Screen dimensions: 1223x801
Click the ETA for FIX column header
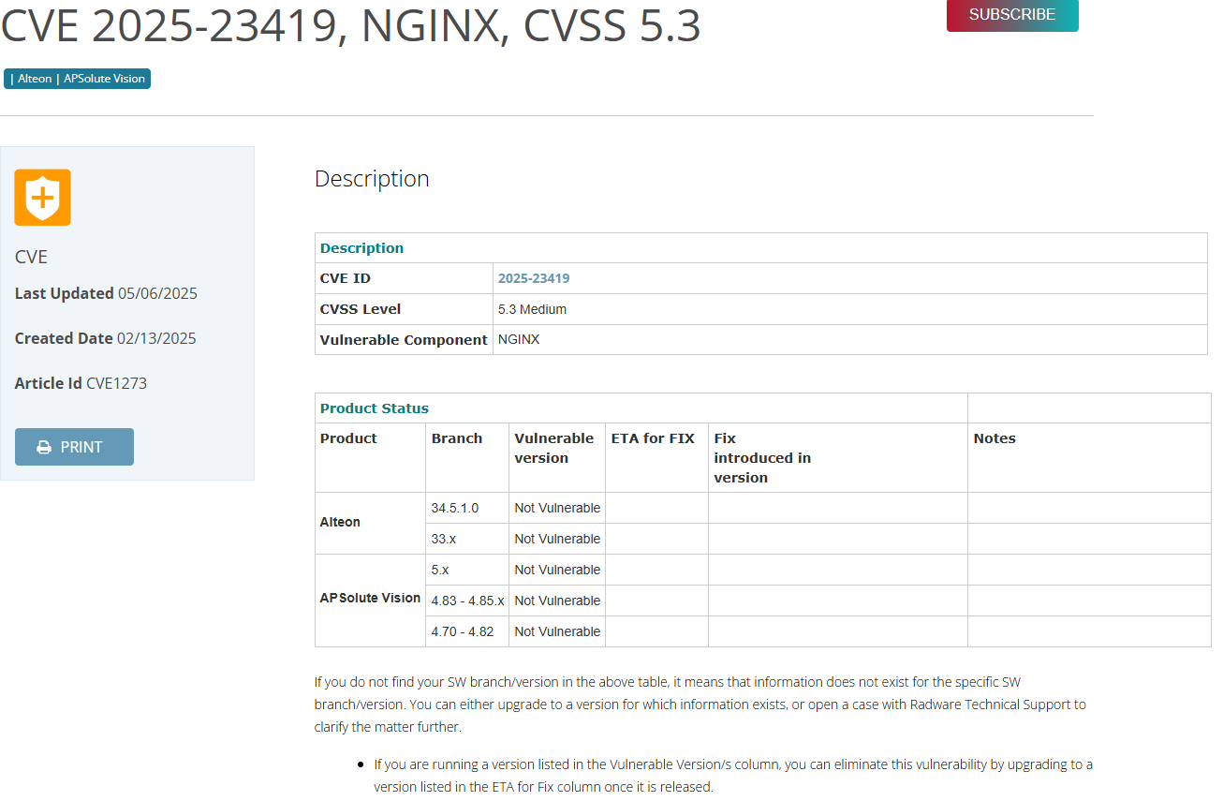pyautogui.click(x=657, y=458)
